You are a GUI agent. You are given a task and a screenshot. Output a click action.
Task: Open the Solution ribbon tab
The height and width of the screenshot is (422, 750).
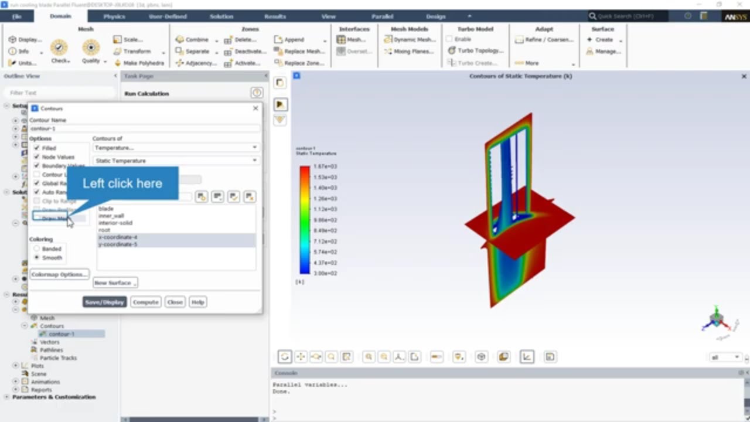click(221, 16)
